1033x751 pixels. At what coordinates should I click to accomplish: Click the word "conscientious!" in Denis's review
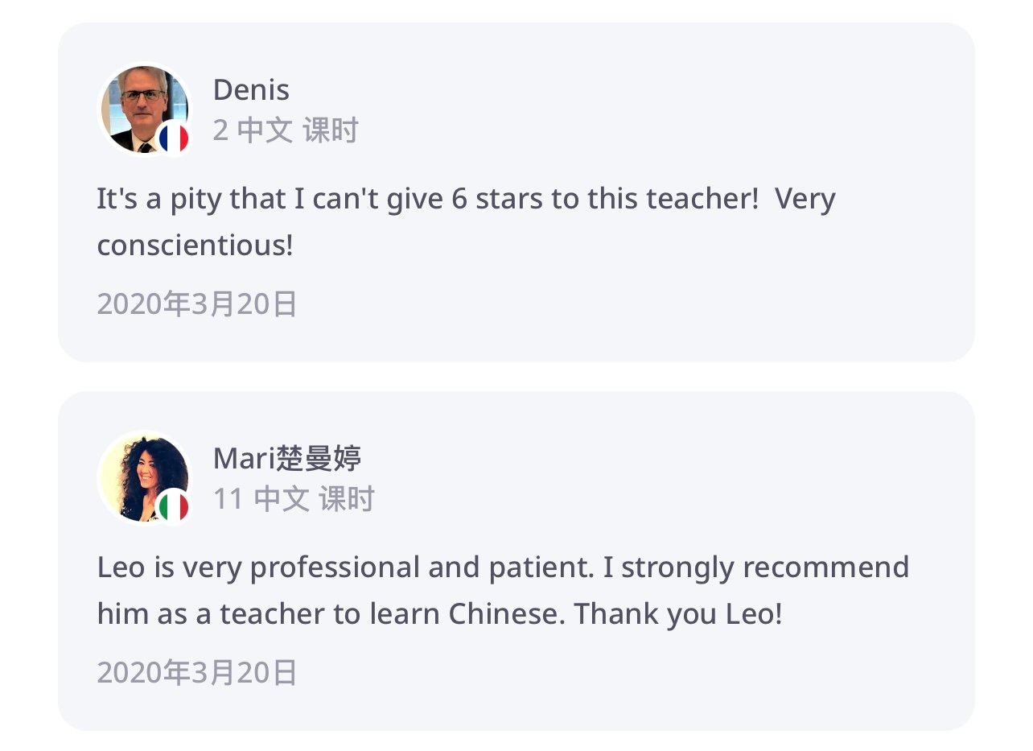coord(195,246)
